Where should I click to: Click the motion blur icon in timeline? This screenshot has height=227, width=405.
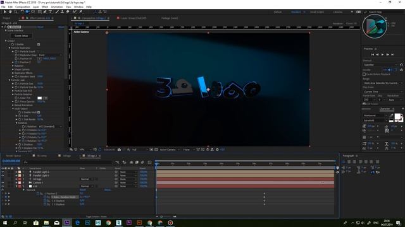coord(142,163)
